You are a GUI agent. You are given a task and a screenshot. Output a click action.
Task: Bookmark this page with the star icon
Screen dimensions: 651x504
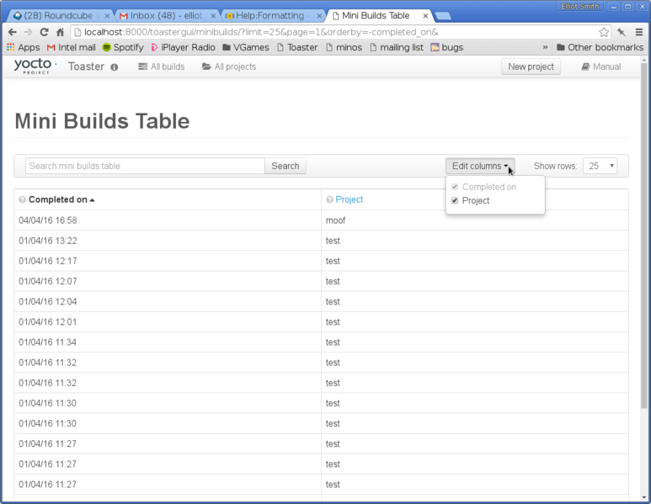pyautogui.click(x=604, y=32)
